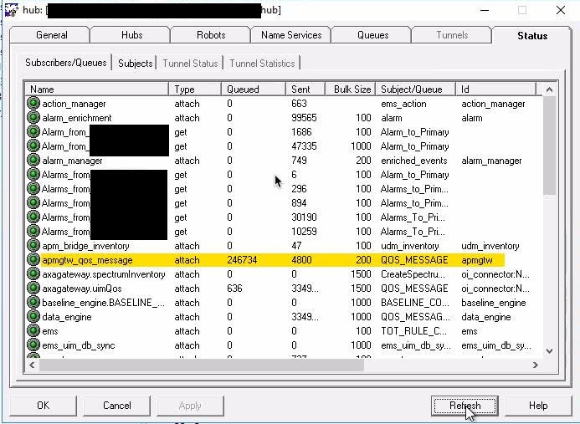Click the Tunnel Statistics sub-tab
This screenshot has height=424, width=580.
pyautogui.click(x=262, y=64)
